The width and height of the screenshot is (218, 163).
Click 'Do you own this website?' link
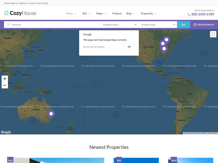[x=94, y=47]
